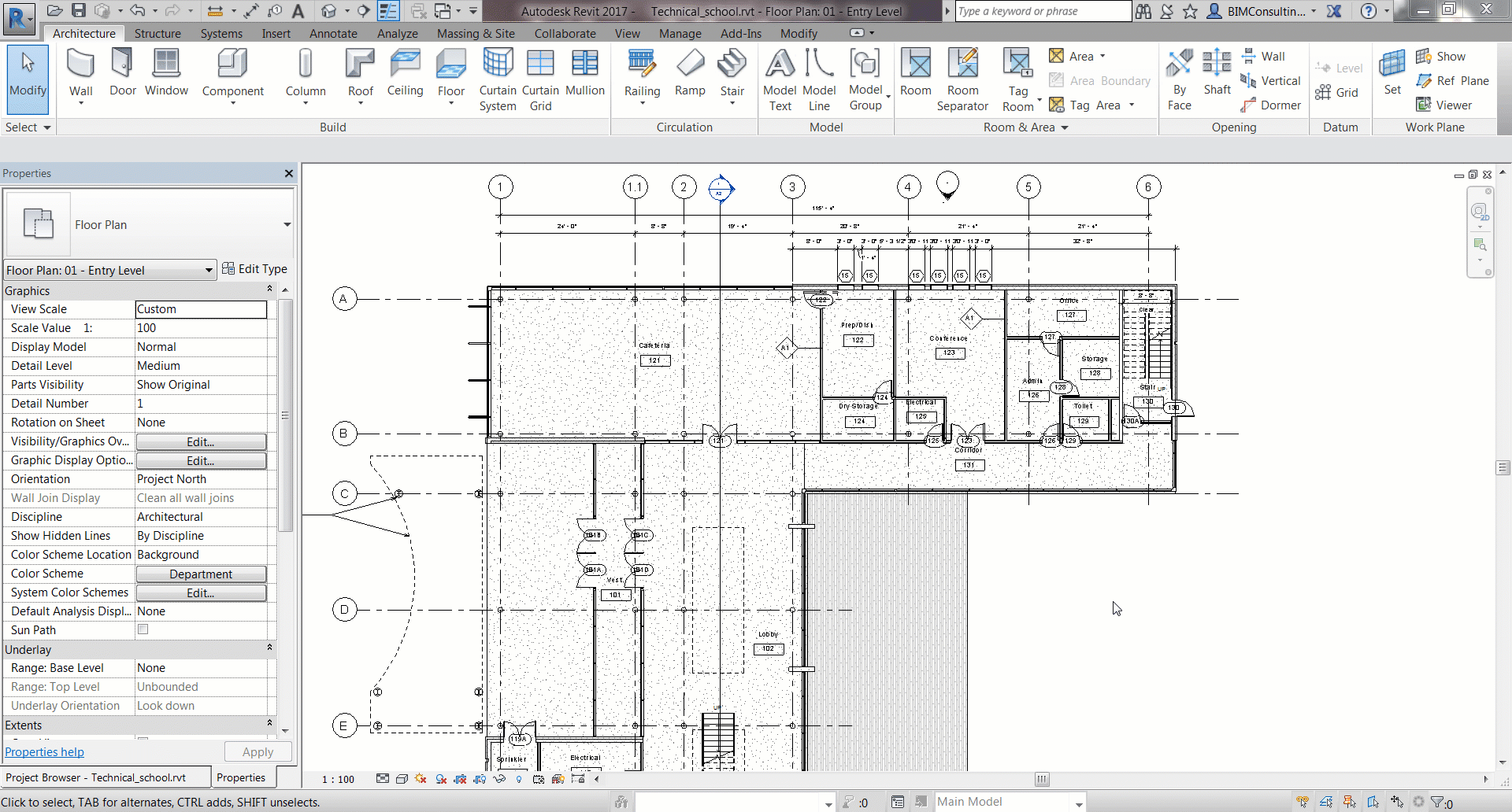Activate the Model Line tool
1512x812 pixels.
point(819,79)
